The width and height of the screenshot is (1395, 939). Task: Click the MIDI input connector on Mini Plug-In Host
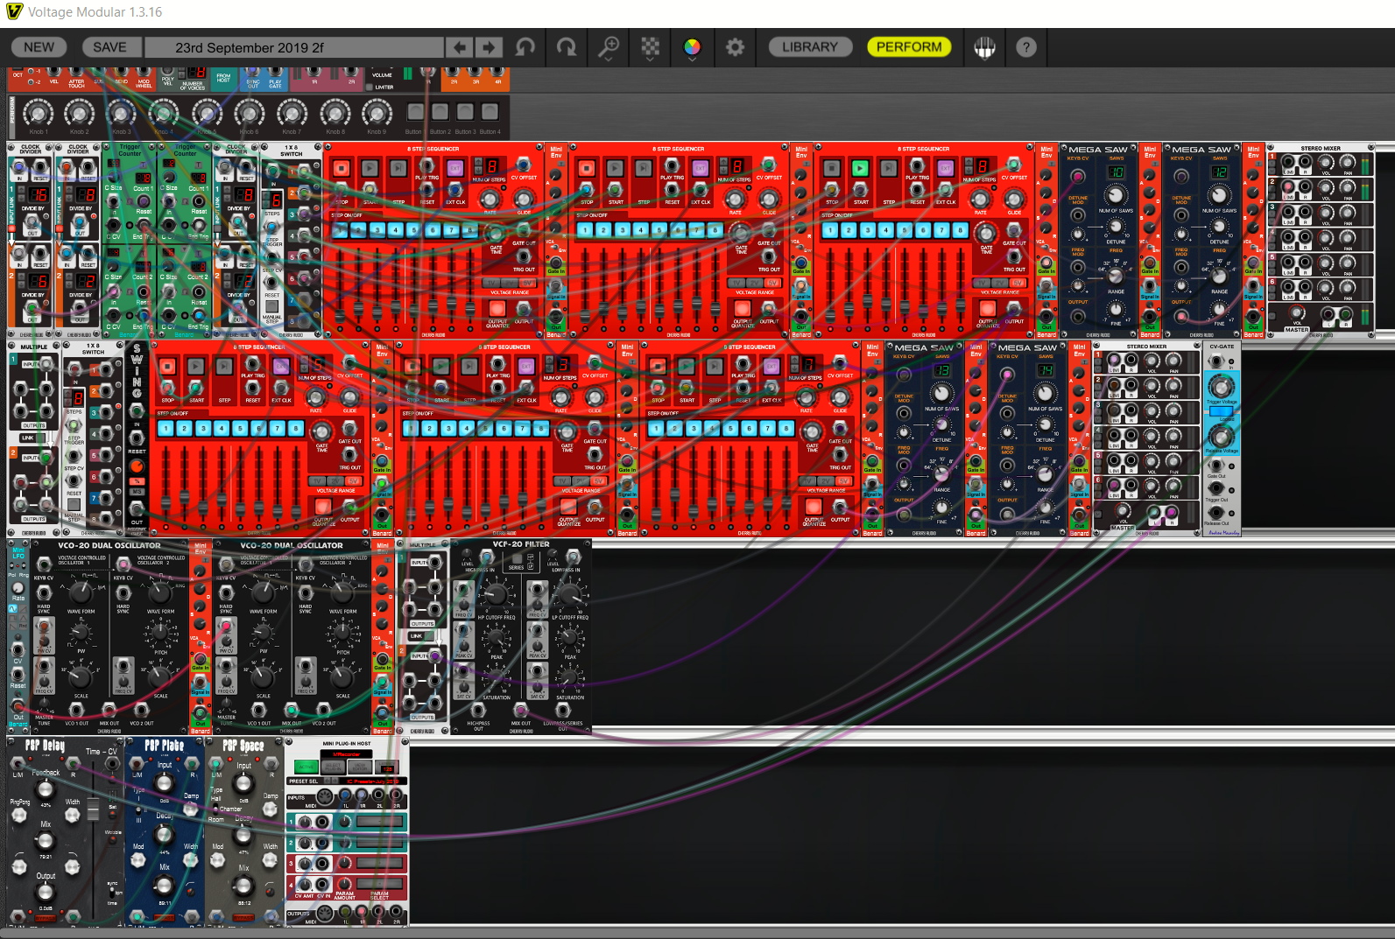(324, 797)
